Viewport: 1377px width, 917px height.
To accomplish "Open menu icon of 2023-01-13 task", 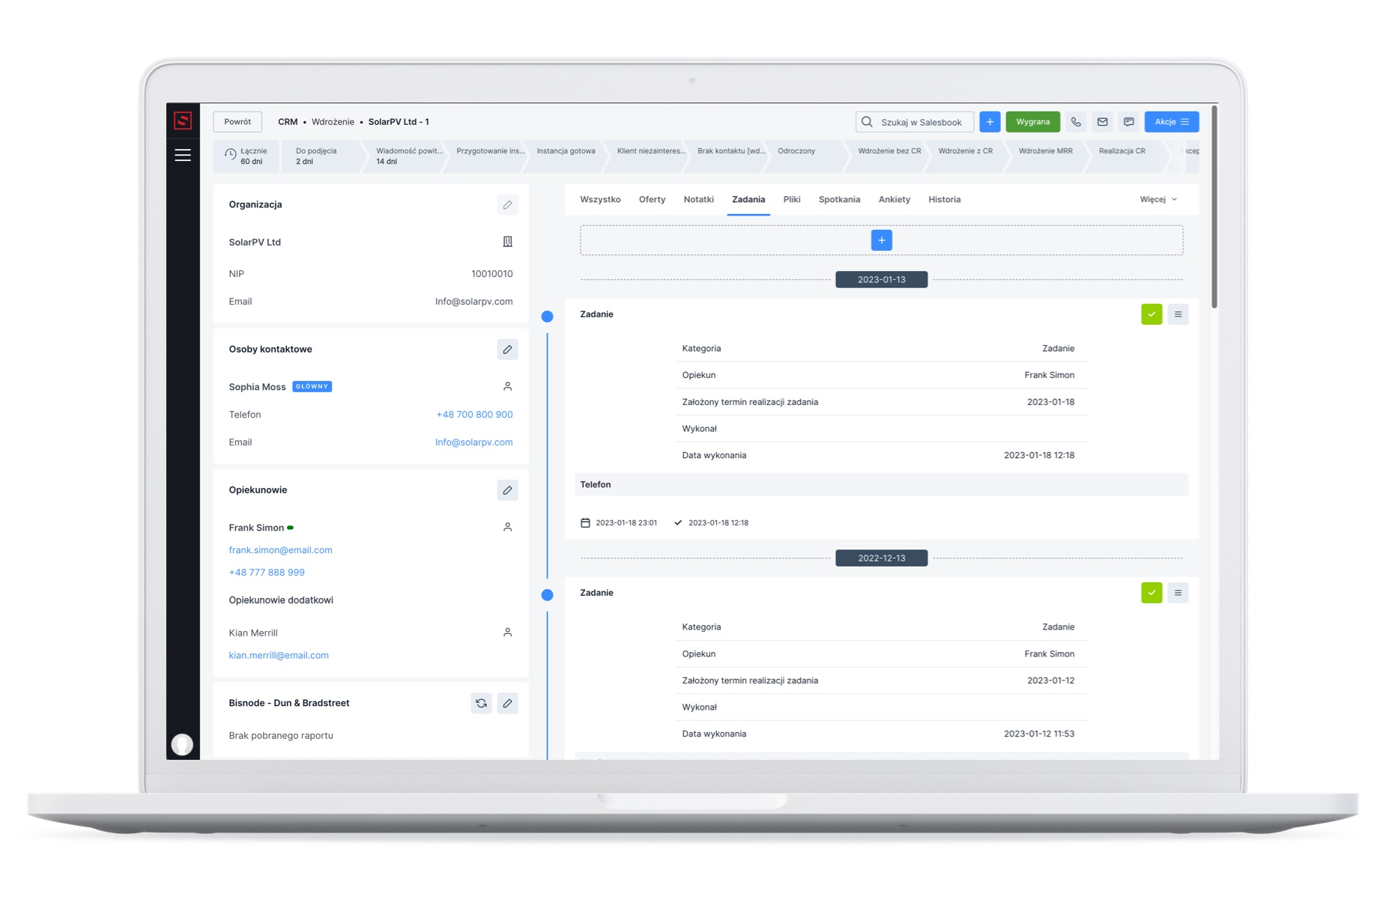I will click(x=1178, y=314).
